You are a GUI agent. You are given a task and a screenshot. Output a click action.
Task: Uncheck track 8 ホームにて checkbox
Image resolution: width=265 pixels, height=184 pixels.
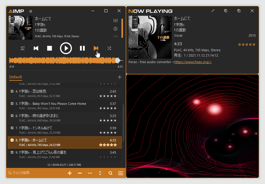(12, 140)
